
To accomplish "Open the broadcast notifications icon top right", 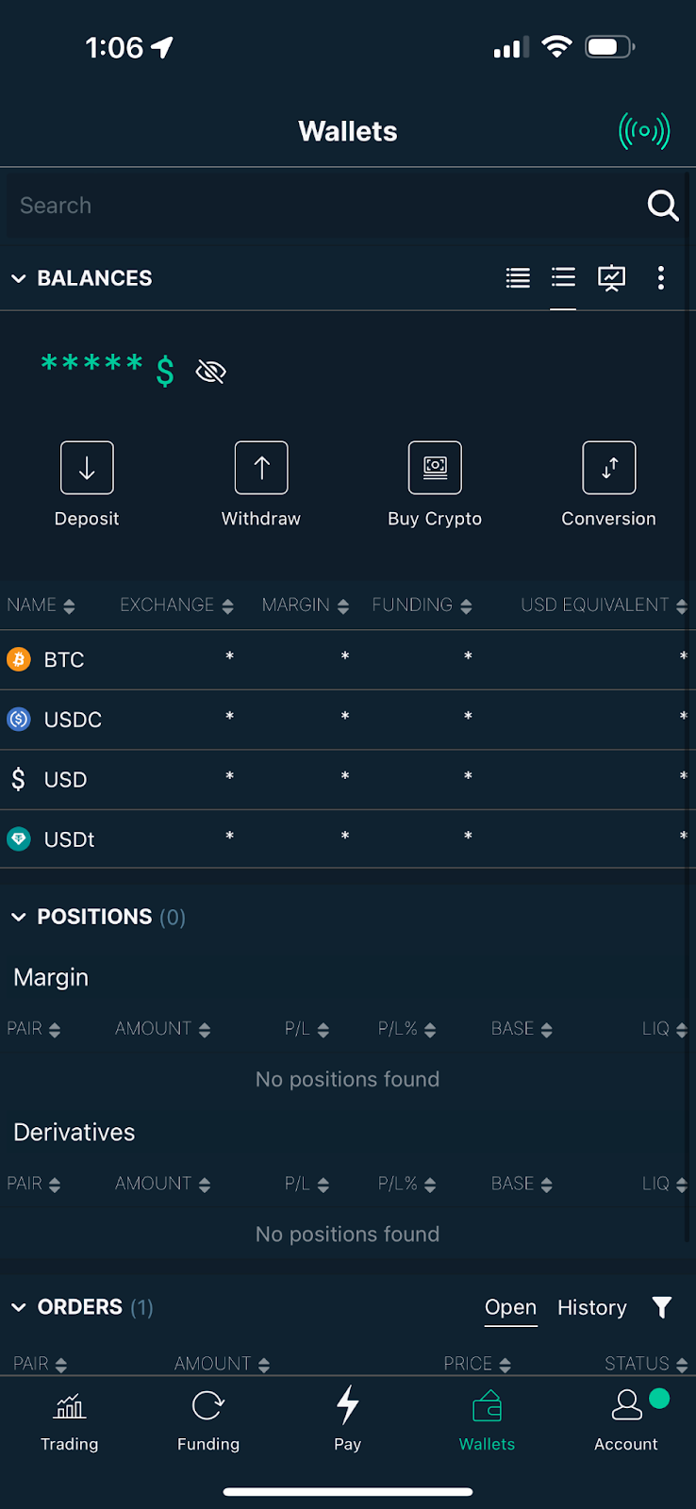I will 644,132.
